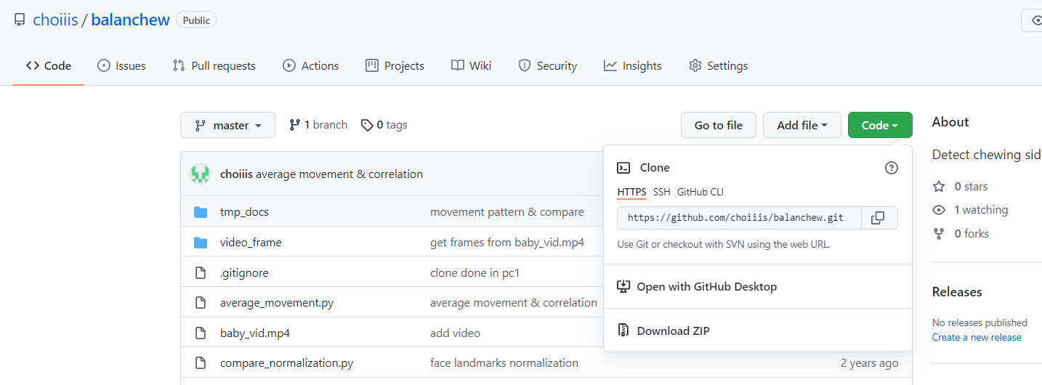Screen dimensions: 1042x385
Task: Click the Download ZIP archive icon
Action: coord(623,331)
